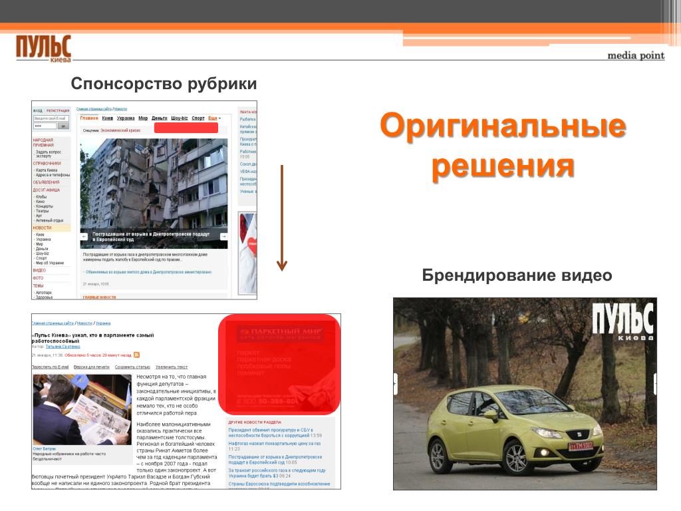Click headline about Днепропетровск blast victims over photo
The image size is (681, 511).
151,237
